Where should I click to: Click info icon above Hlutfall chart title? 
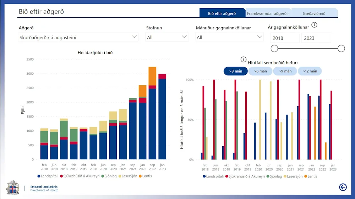pyautogui.click(x=244, y=59)
